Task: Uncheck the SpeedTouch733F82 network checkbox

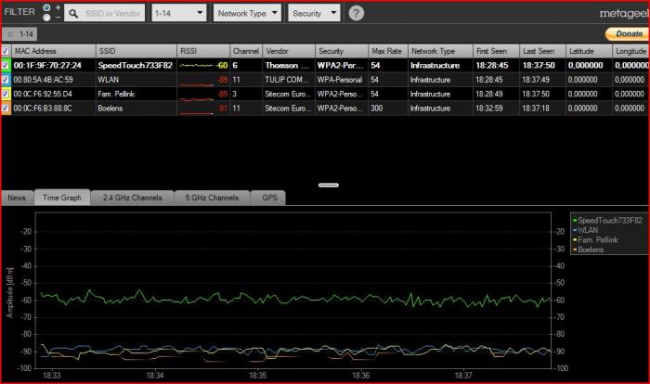Action: click(x=6, y=65)
